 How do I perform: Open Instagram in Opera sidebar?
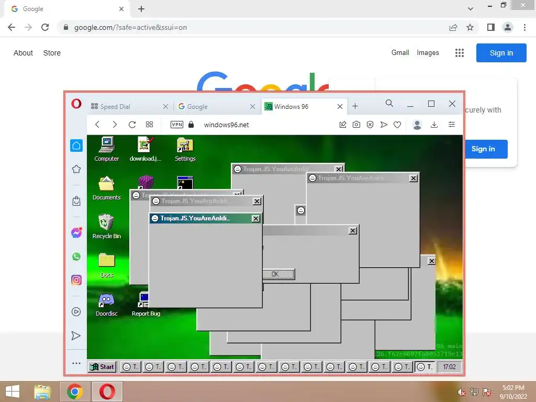[x=76, y=280]
